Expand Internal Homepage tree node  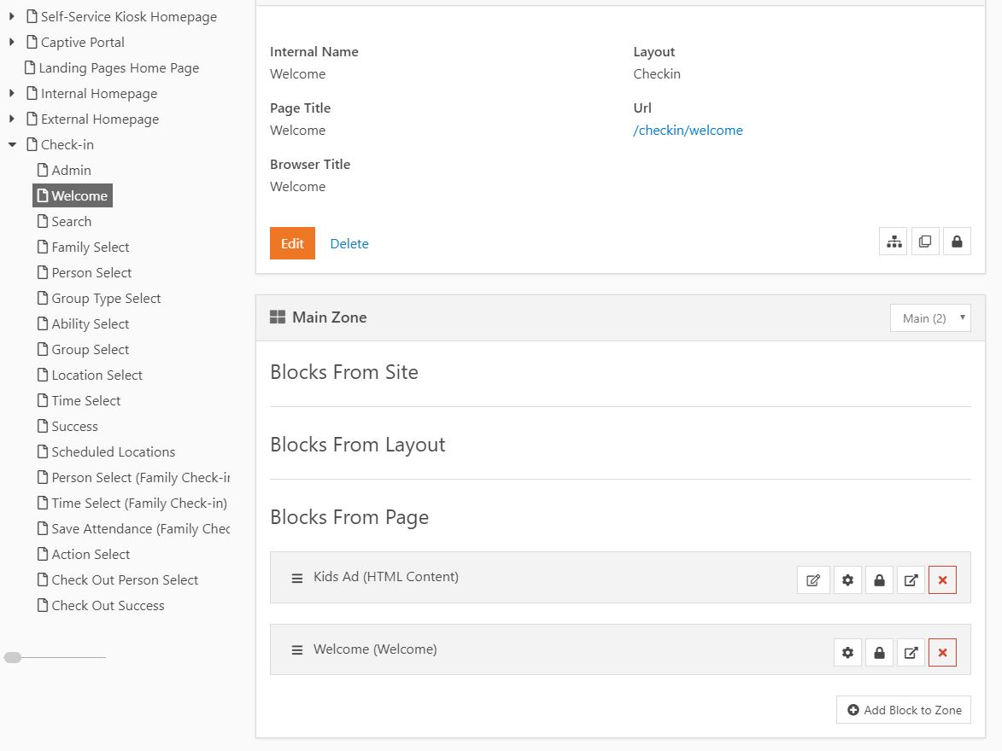[x=11, y=93]
